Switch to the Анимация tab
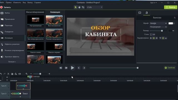The image size is (178, 100). pos(55,12)
